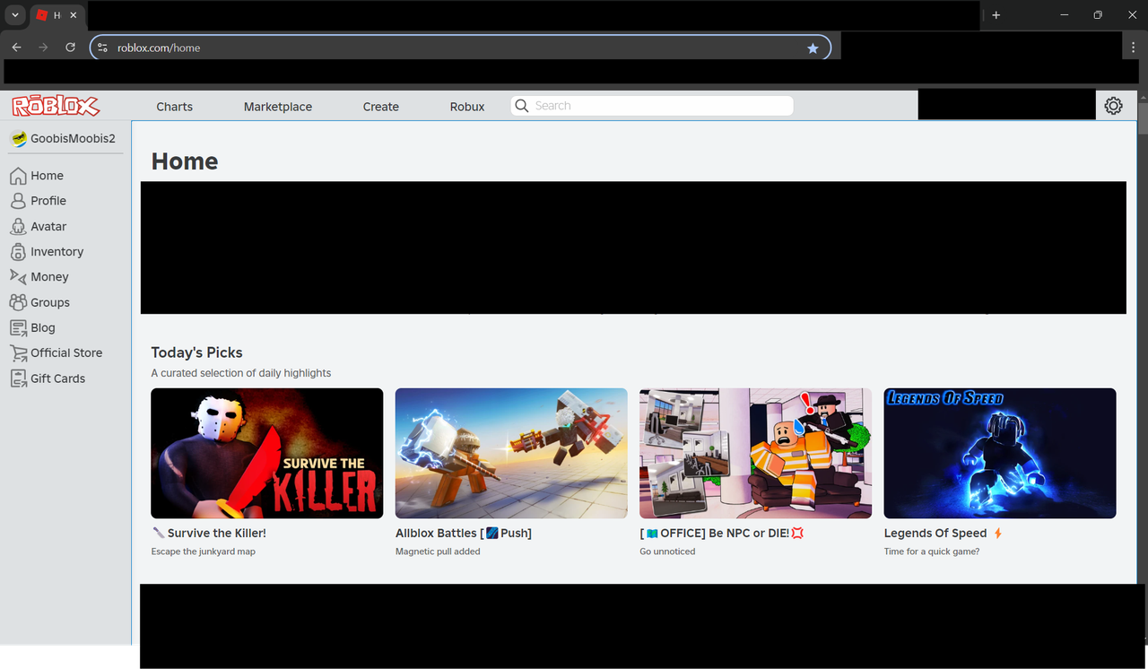Click the Blog news icon
The height and width of the screenshot is (669, 1148).
18,327
